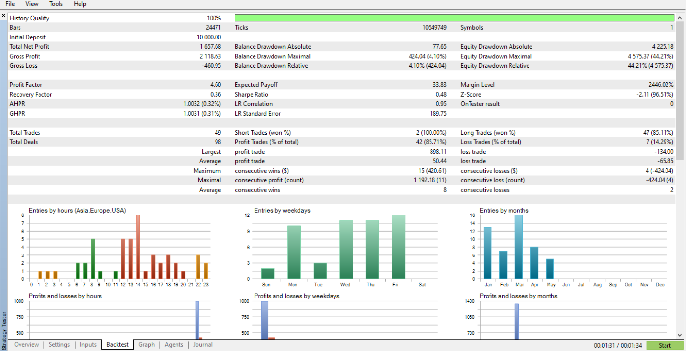Viewport: 686px width, 351px height.
Task: Switch to the Overview tab
Action: pos(26,345)
